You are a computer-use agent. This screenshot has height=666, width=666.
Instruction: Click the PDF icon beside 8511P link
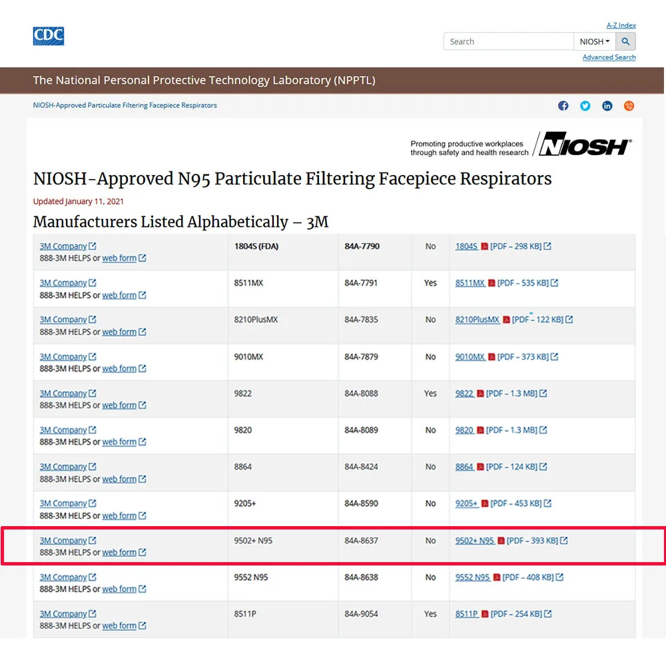(x=485, y=614)
